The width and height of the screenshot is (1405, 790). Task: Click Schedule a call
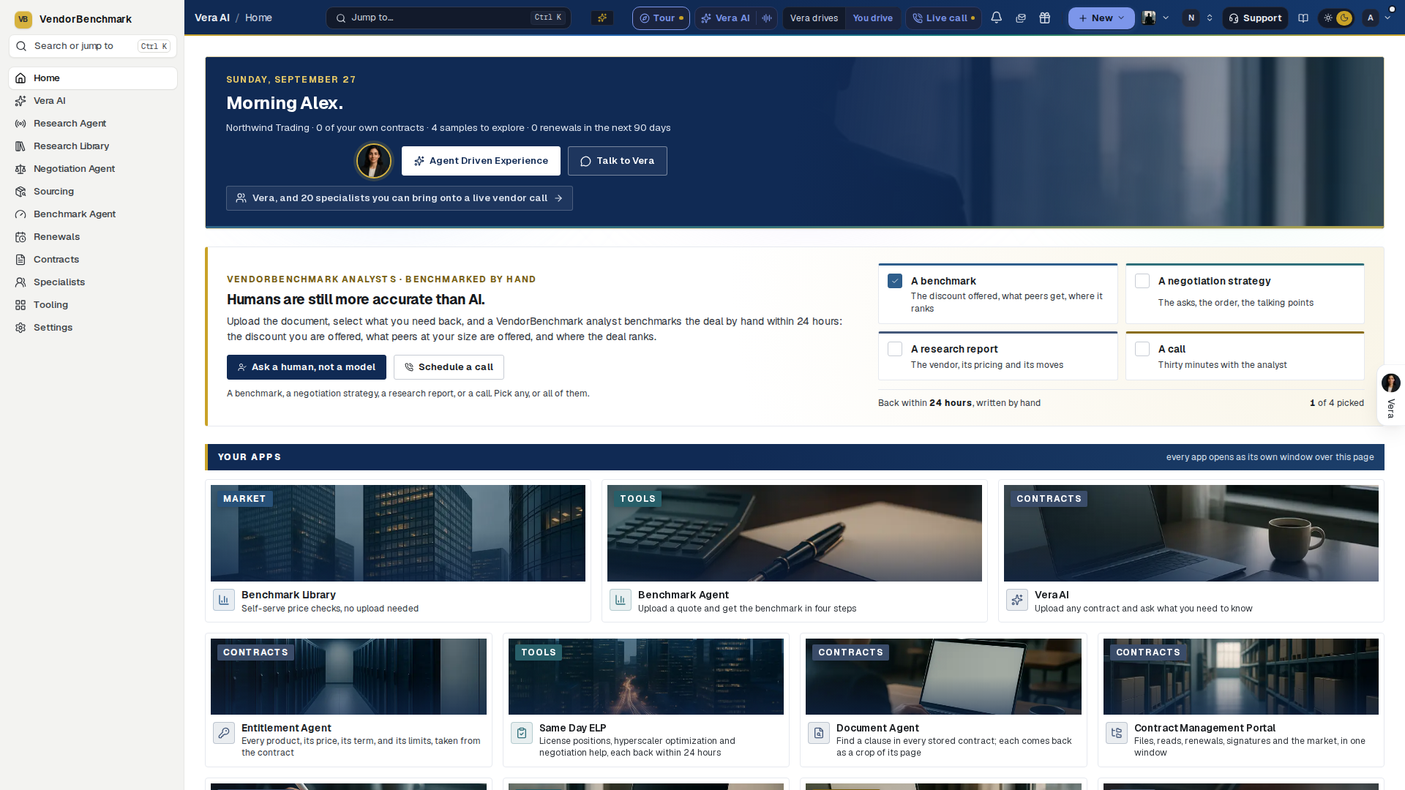coord(449,367)
